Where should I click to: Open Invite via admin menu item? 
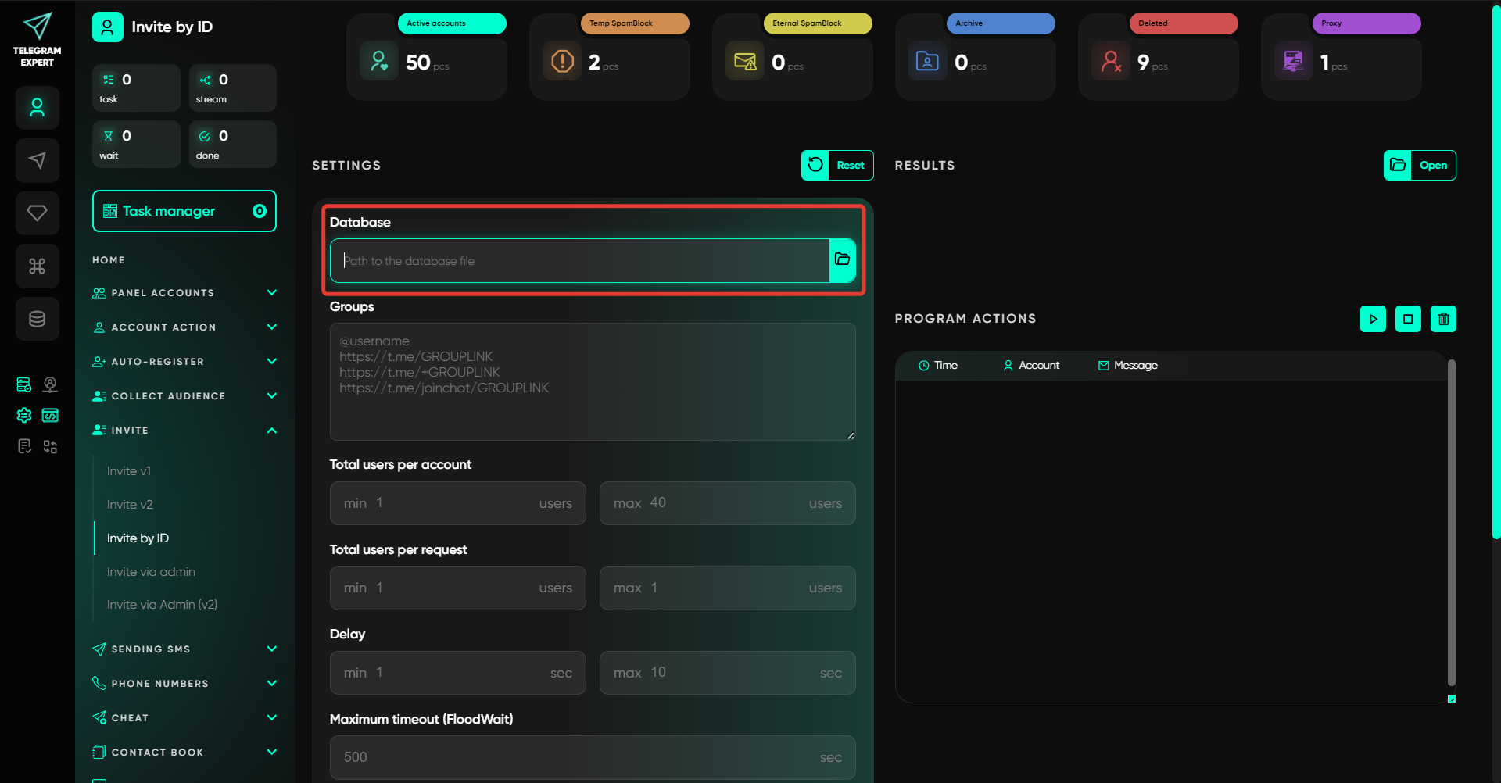tap(151, 572)
